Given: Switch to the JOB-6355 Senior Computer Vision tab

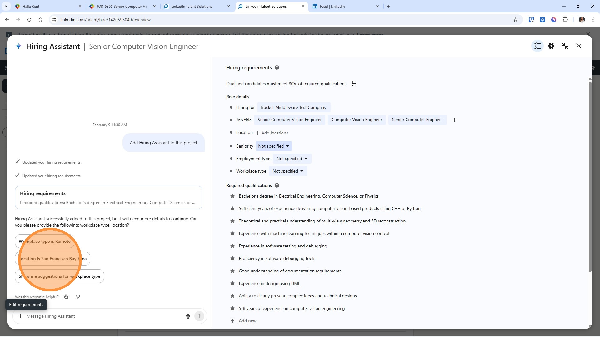Looking at the screenshot, I should [122, 6].
